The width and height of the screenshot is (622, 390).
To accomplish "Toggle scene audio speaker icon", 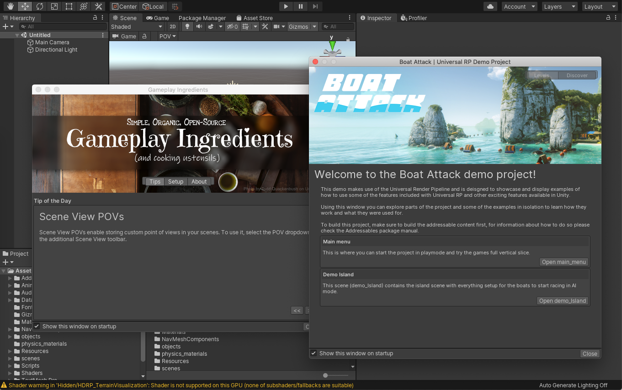I will (199, 26).
